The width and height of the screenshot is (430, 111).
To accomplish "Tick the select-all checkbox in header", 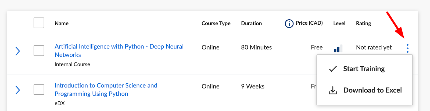I will tap(39, 23).
